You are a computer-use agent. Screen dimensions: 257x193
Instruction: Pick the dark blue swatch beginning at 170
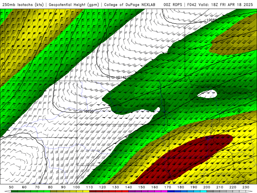171,191
